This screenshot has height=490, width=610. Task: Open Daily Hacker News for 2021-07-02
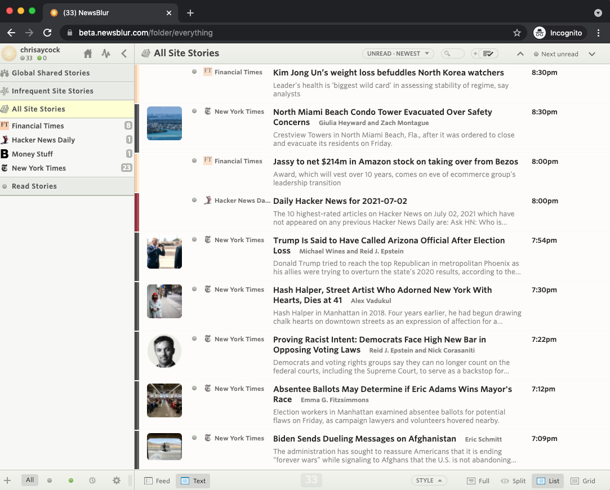340,201
